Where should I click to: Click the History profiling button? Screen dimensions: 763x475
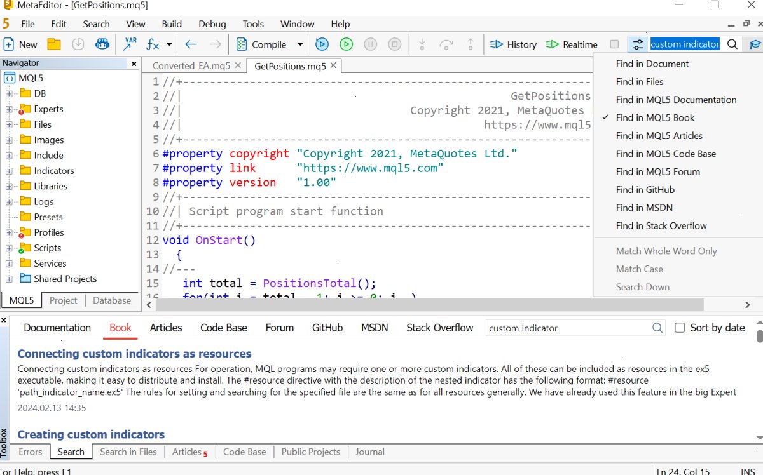(x=514, y=44)
